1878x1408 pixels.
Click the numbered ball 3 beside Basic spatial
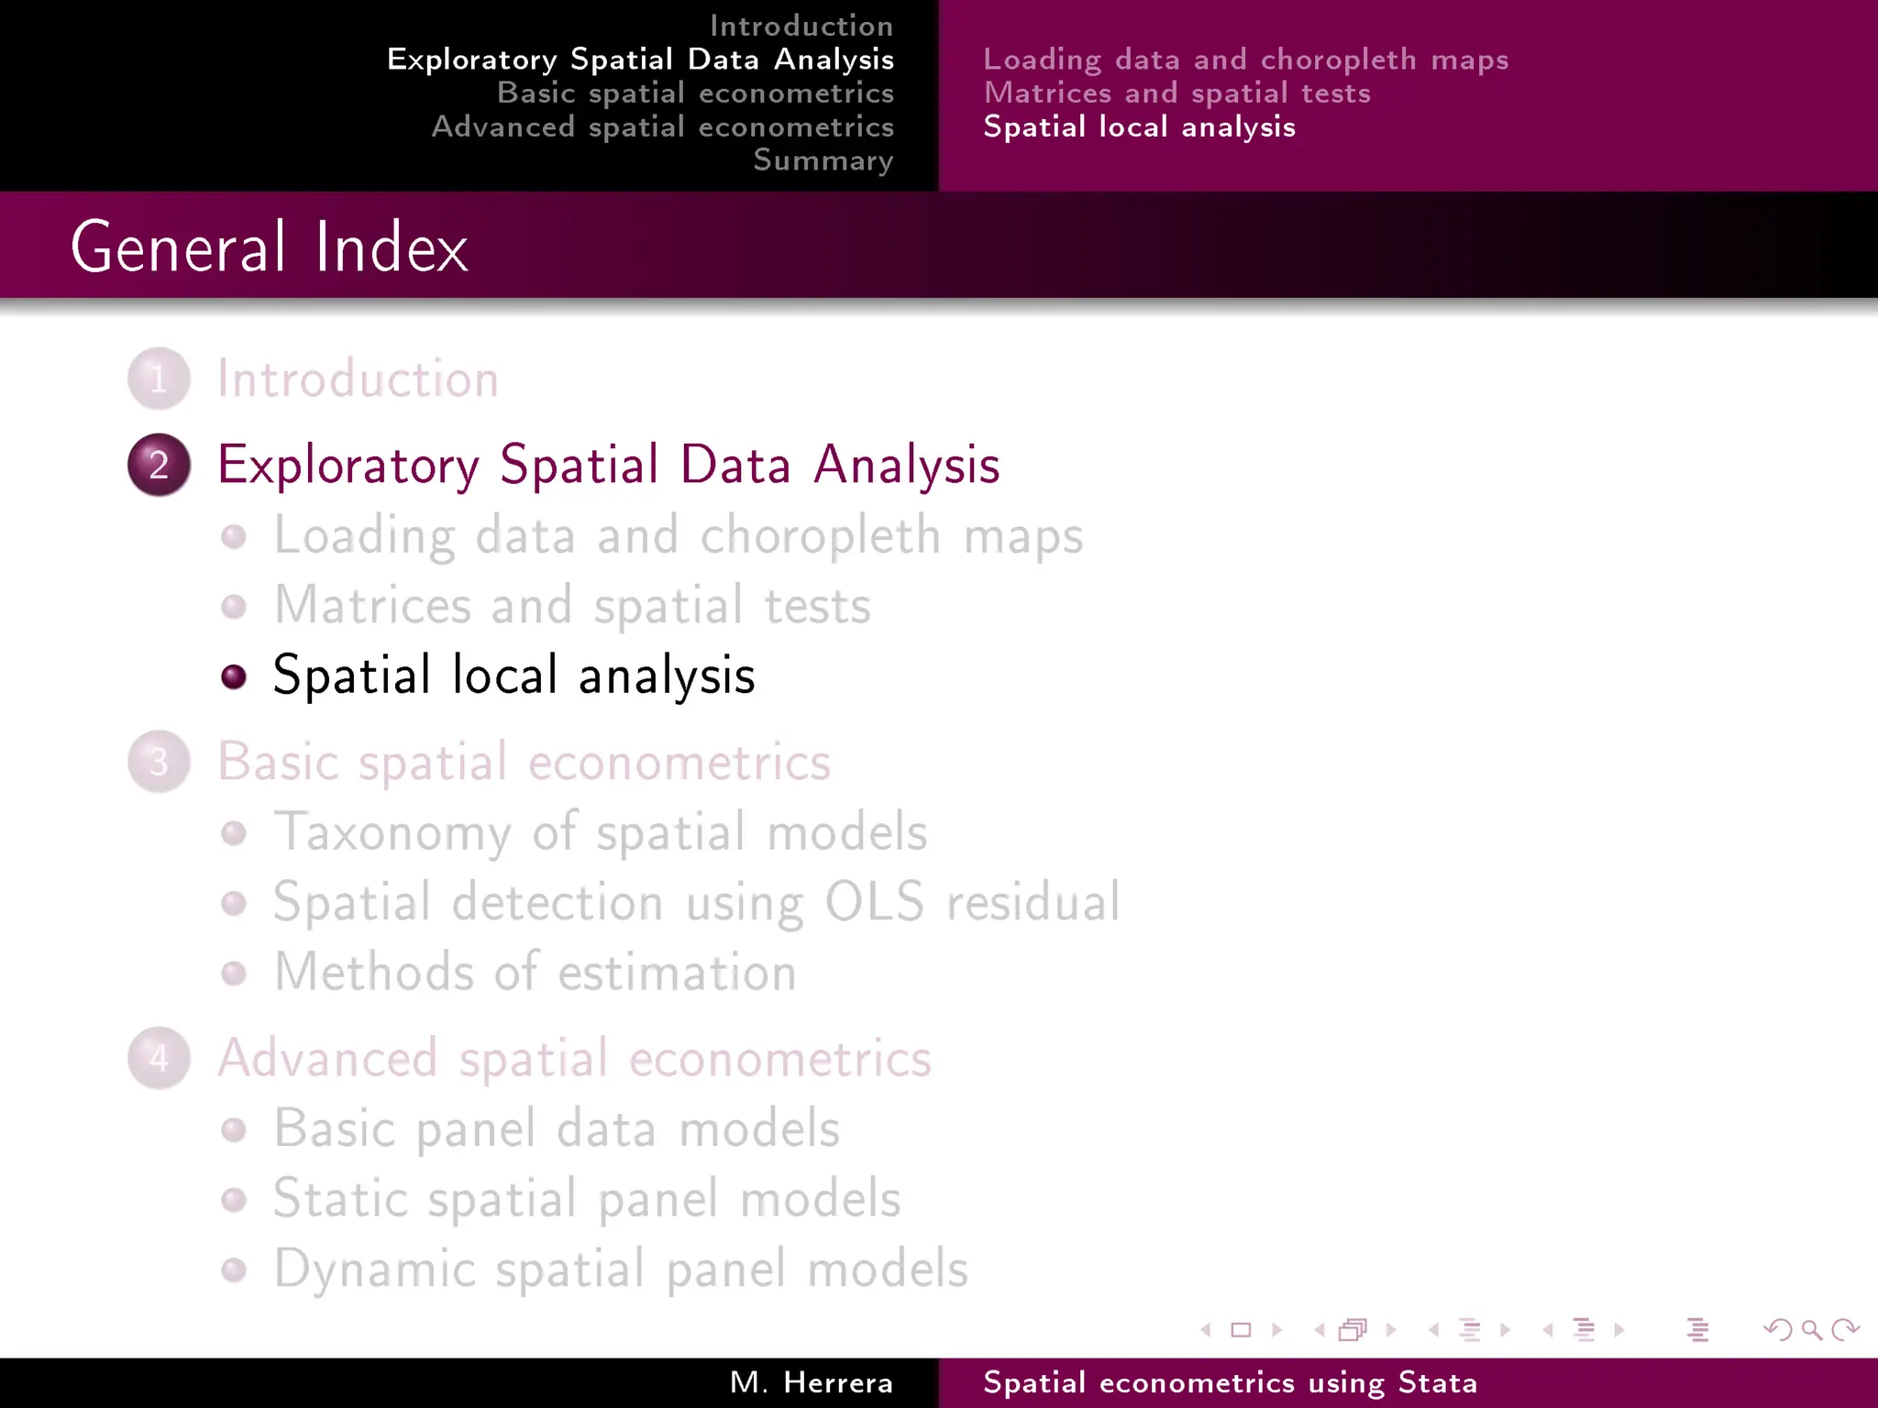tap(159, 762)
